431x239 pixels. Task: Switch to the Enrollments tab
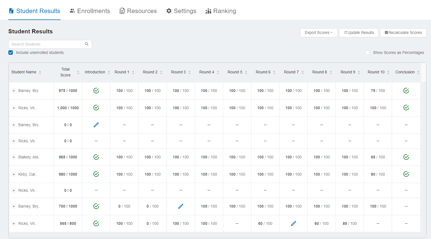click(x=90, y=11)
